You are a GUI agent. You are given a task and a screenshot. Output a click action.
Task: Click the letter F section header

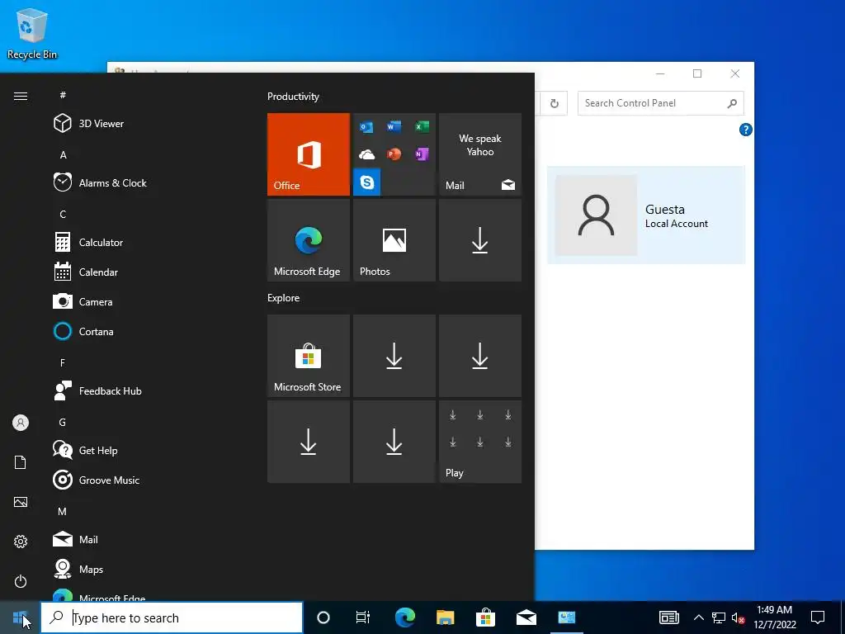63,363
